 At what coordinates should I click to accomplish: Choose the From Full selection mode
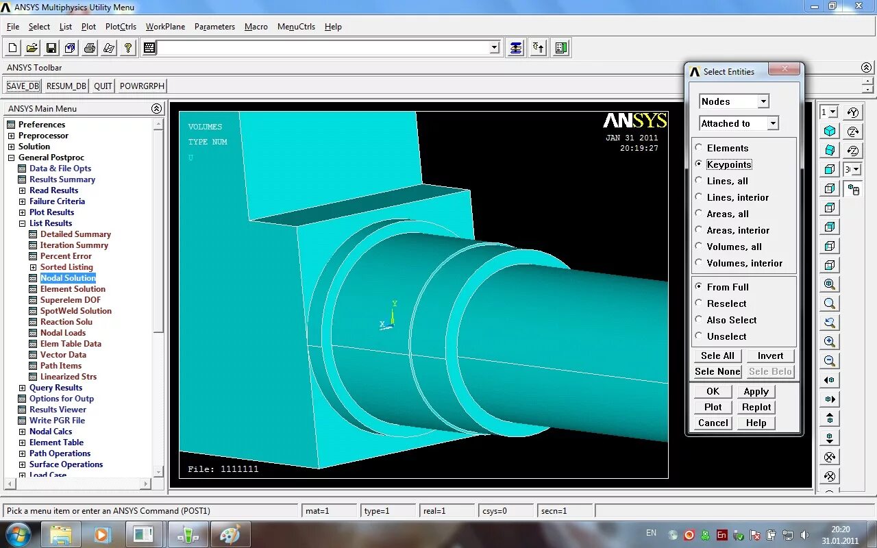[699, 287]
